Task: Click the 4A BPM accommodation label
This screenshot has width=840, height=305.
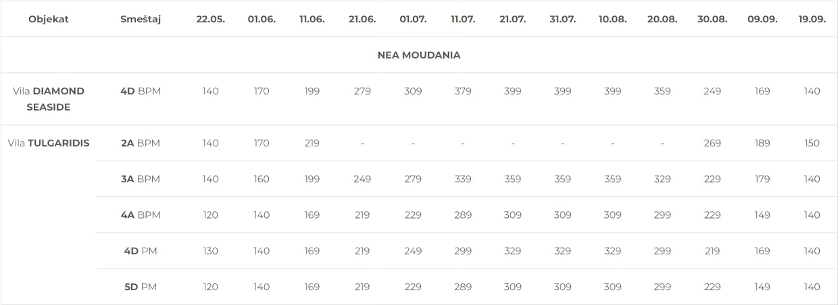Action: 141,215
